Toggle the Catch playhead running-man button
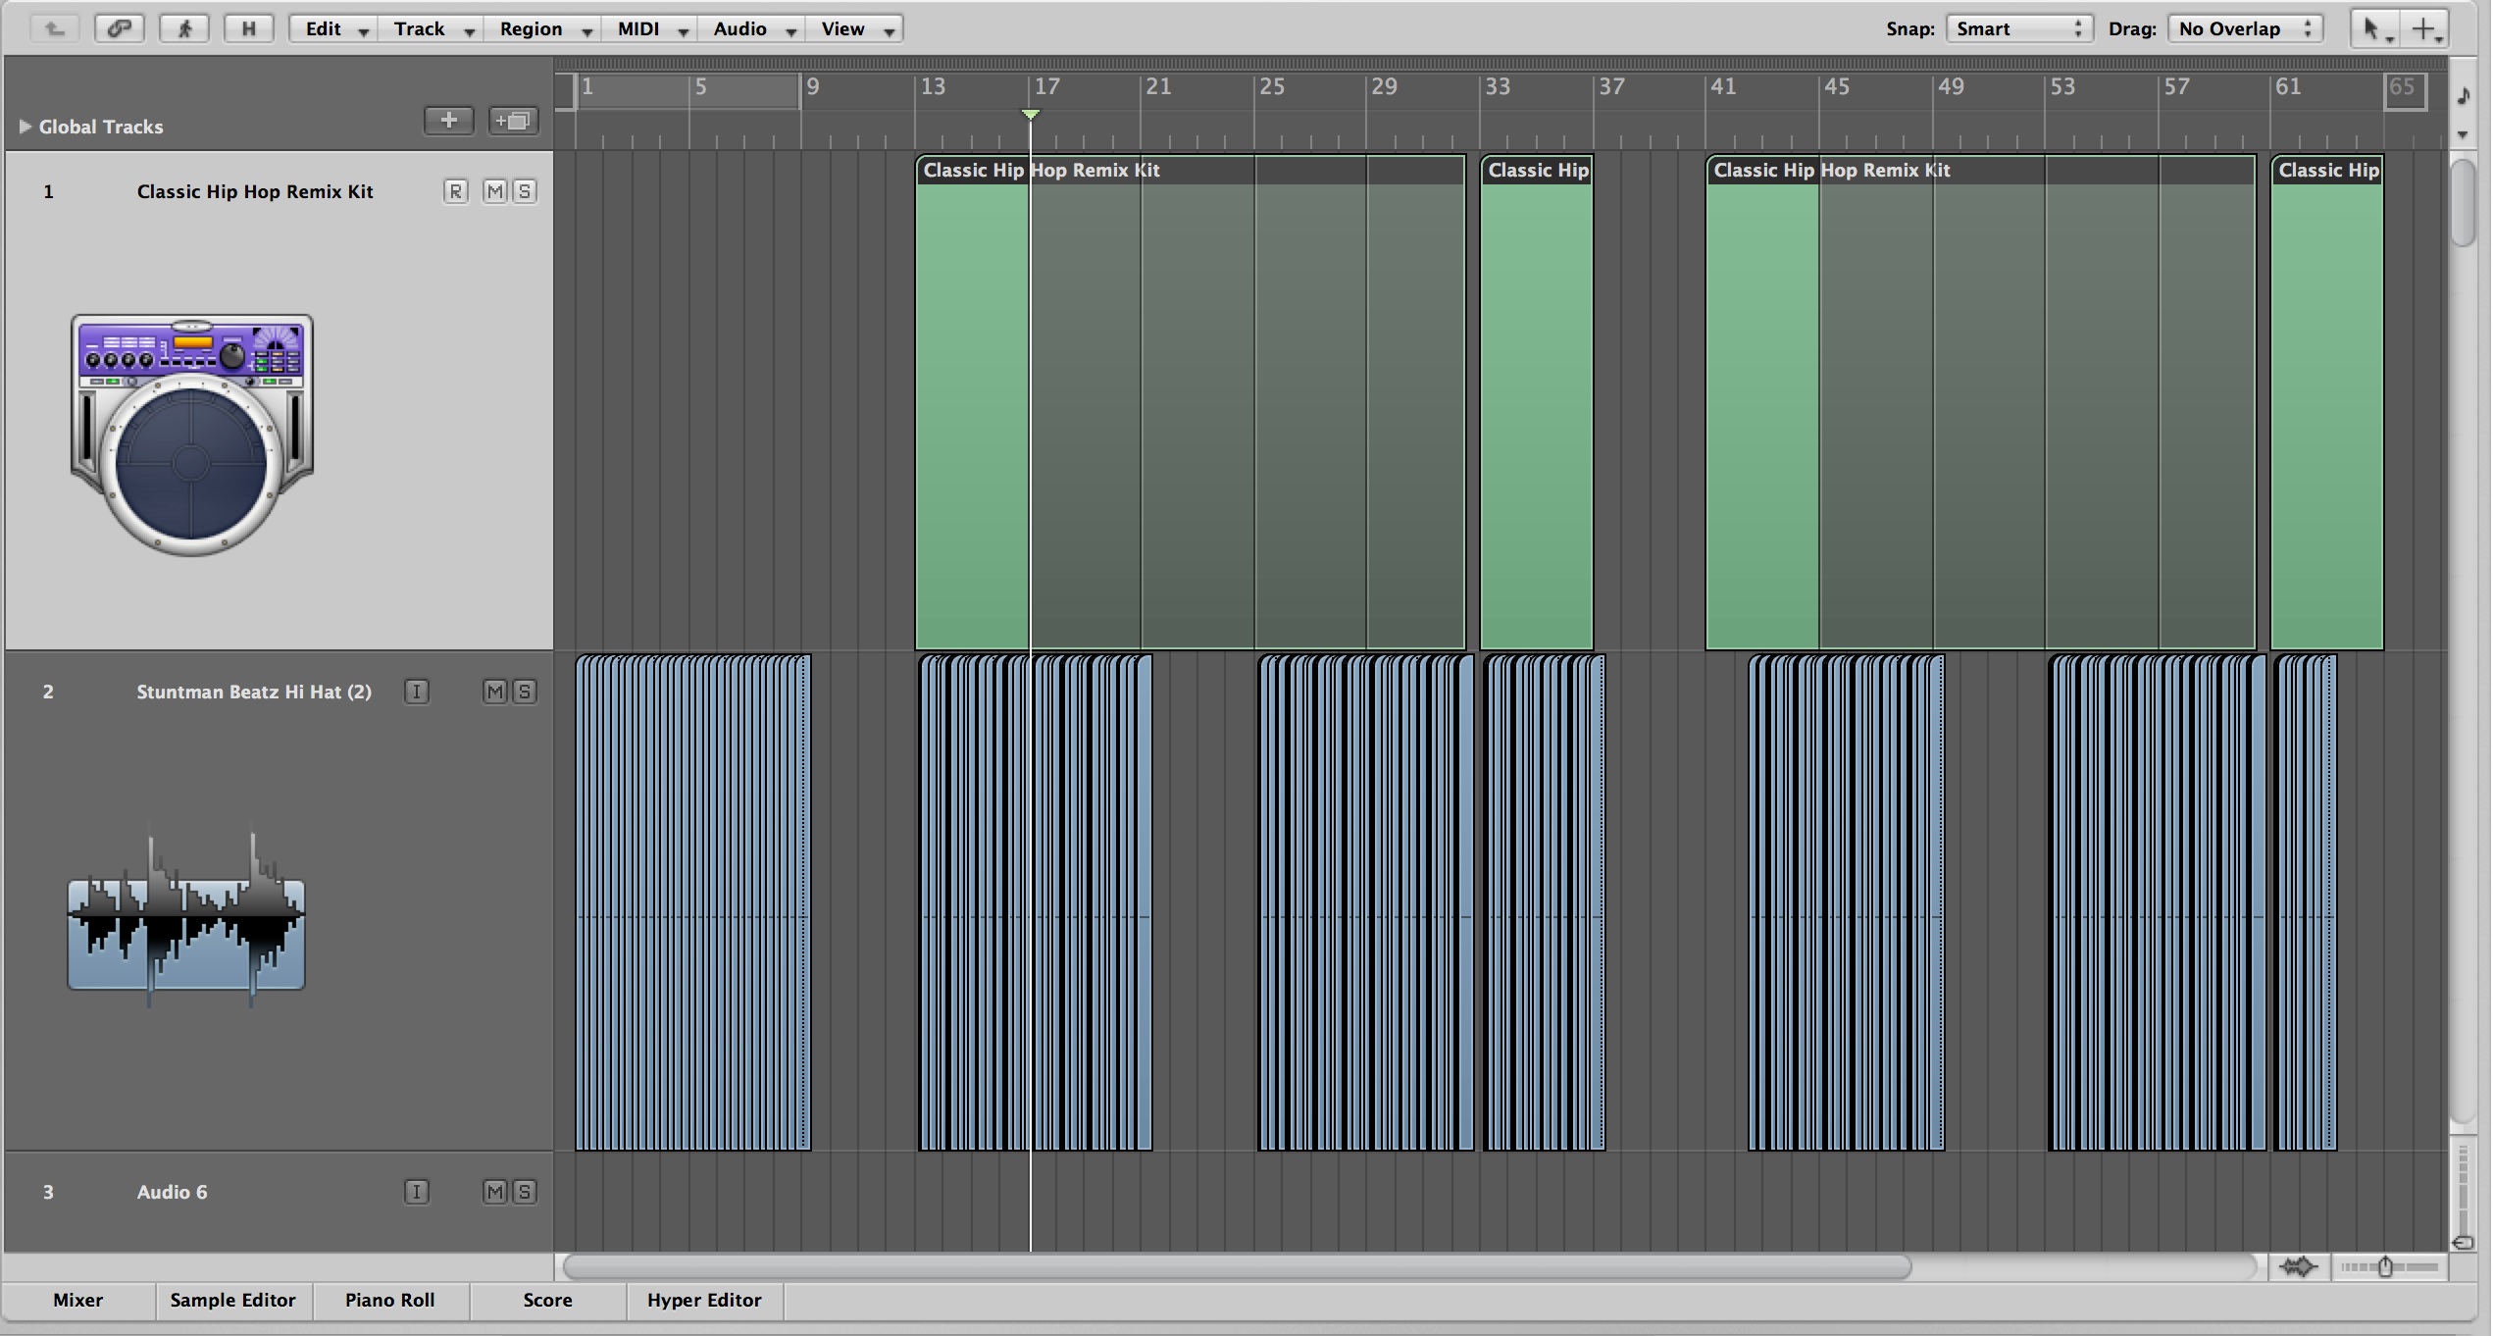The width and height of the screenshot is (2493, 1336). (x=184, y=28)
